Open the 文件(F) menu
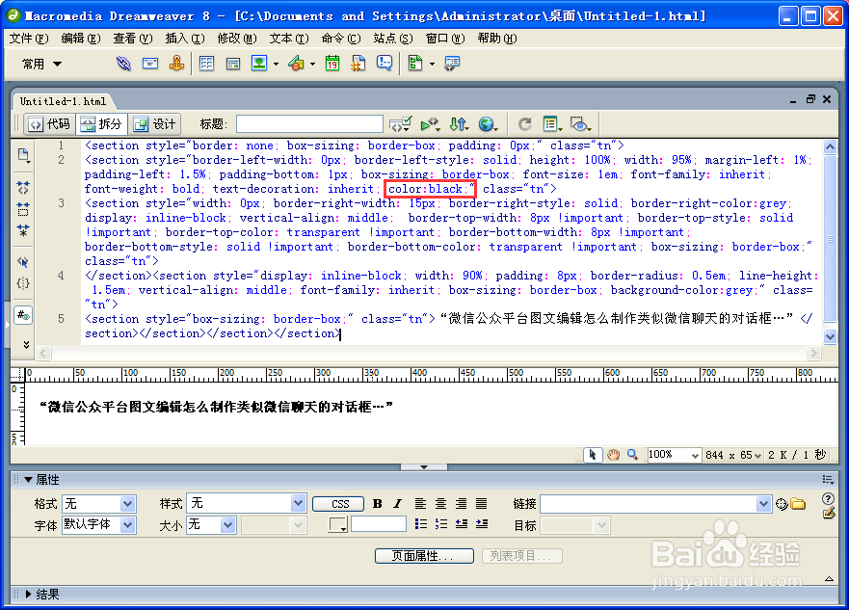The height and width of the screenshot is (610, 849). click(29, 39)
